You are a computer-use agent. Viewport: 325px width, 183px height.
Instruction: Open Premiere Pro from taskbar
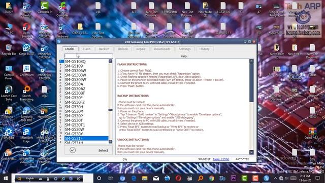[x=234, y=178]
